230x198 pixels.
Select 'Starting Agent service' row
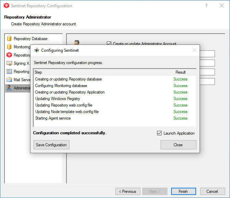coord(115,118)
